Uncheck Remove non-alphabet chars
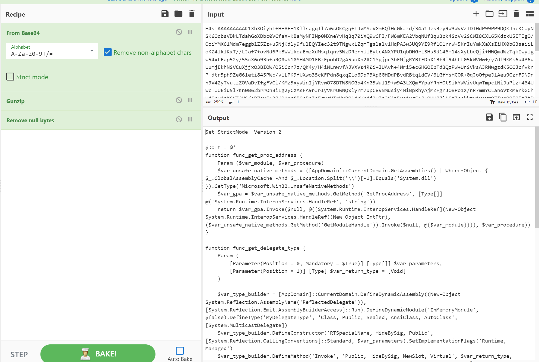The image size is (539, 362). coord(108,52)
